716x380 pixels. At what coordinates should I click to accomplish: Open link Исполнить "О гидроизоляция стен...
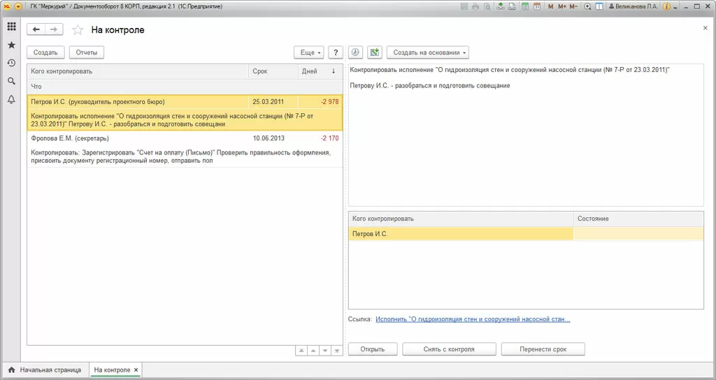click(473, 319)
